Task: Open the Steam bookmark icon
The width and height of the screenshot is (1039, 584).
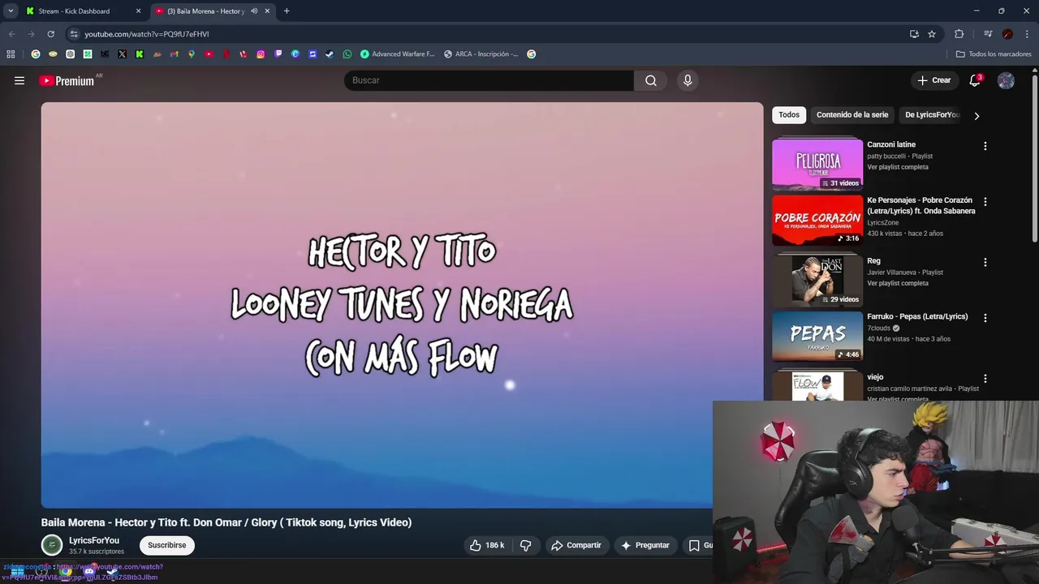Action: click(330, 54)
